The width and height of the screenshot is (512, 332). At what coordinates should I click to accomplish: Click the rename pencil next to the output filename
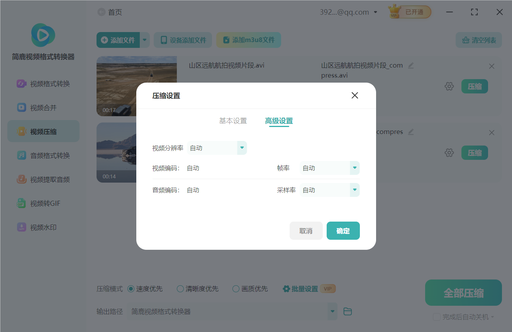click(x=410, y=66)
